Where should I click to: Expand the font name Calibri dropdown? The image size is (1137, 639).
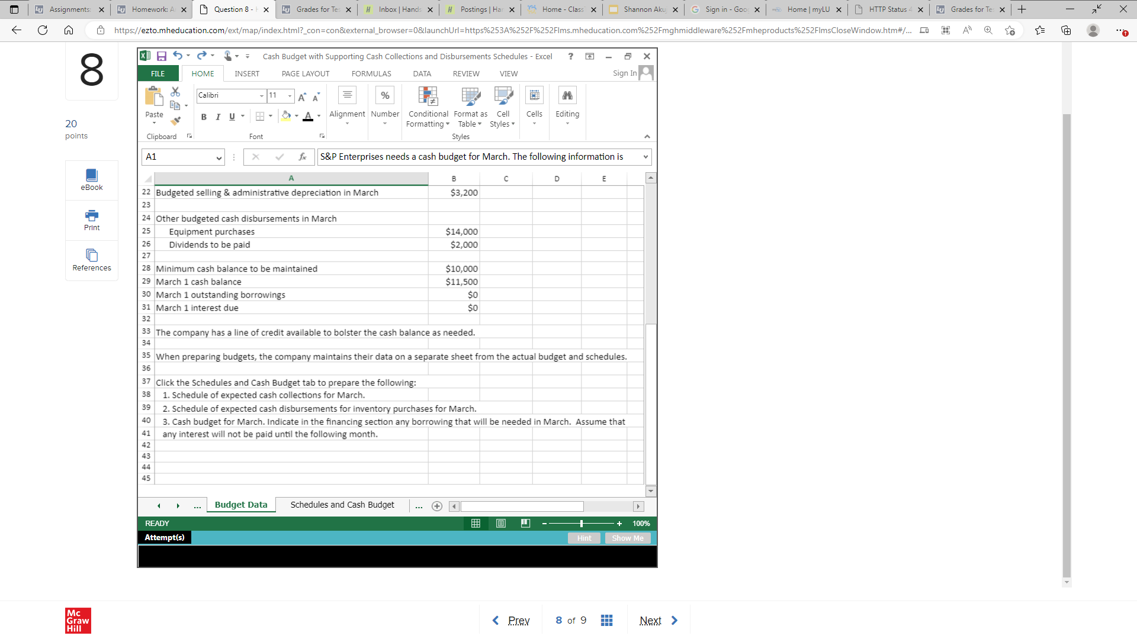point(261,96)
